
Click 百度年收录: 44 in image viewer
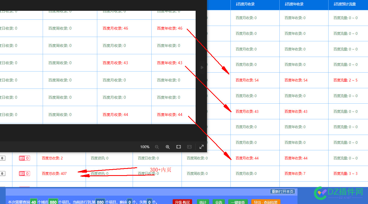point(170,115)
